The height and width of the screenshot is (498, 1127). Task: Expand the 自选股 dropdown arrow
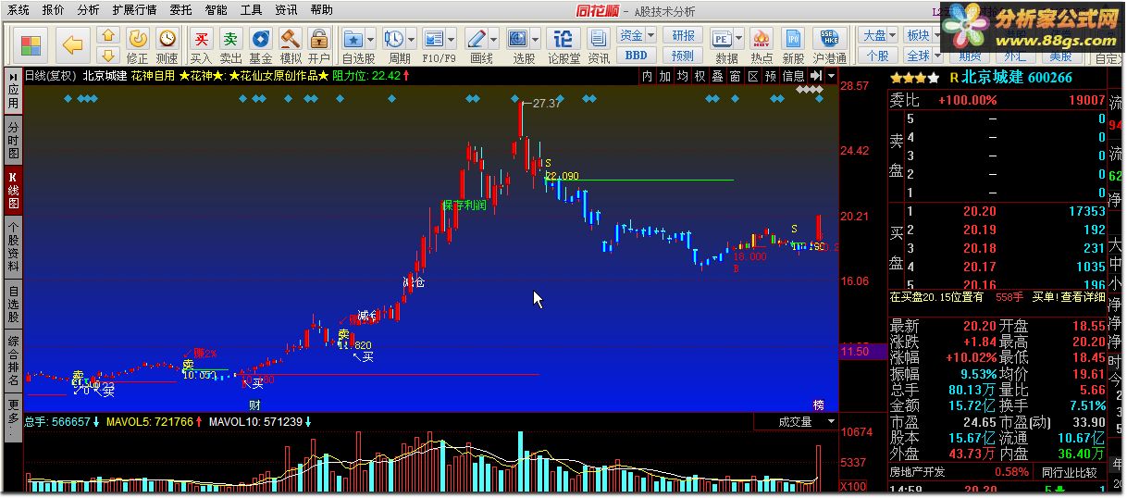pos(371,40)
